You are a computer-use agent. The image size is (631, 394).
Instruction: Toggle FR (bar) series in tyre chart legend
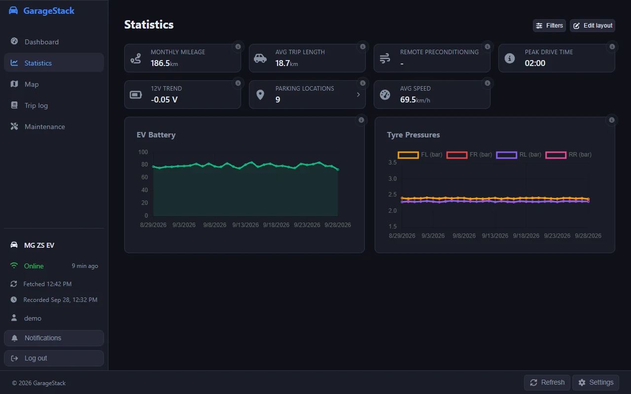[x=469, y=155]
